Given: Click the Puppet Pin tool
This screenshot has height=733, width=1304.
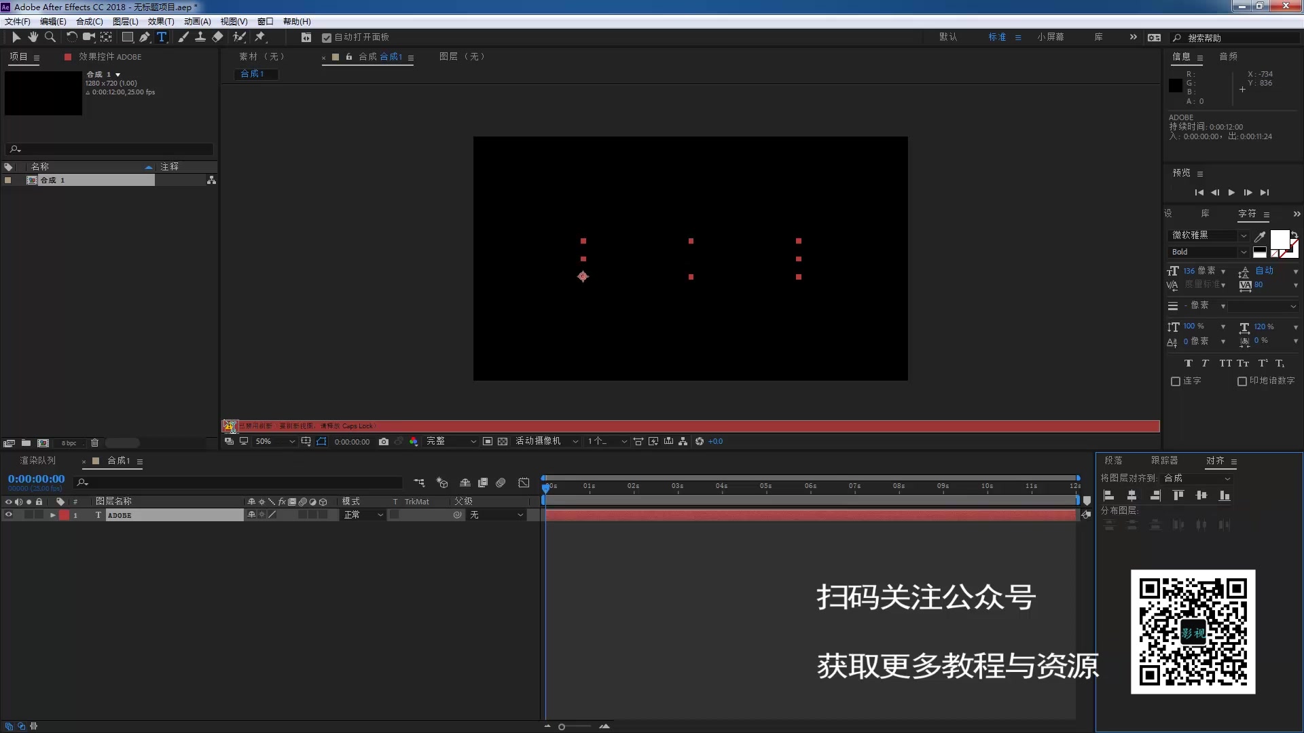Looking at the screenshot, I should [x=260, y=37].
